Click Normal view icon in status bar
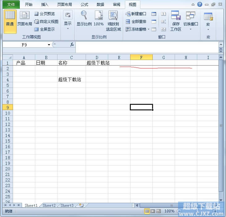 [x=147, y=211]
